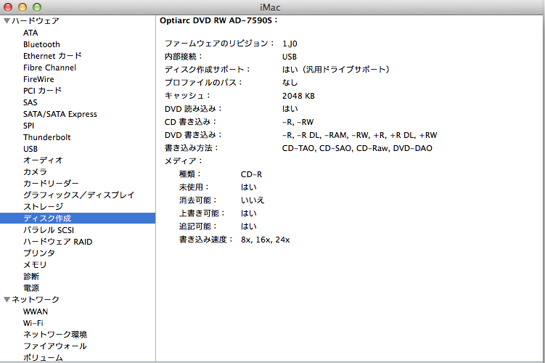The height and width of the screenshot is (363, 545).
Task: Select SATA/SATA Express item
Action: point(60,114)
